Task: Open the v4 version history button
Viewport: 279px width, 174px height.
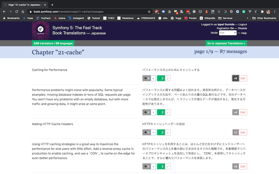Action: pos(235,112)
